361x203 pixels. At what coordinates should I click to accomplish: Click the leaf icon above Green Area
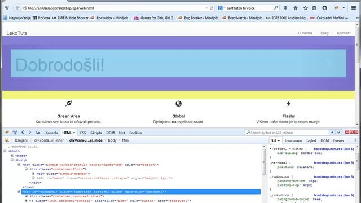pos(68,104)
